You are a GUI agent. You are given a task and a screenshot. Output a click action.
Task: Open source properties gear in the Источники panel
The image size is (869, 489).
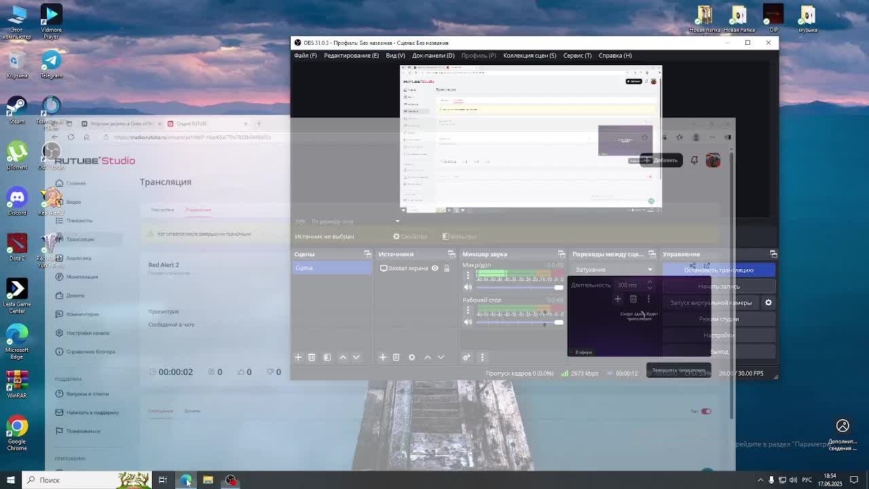pos(411,357)
